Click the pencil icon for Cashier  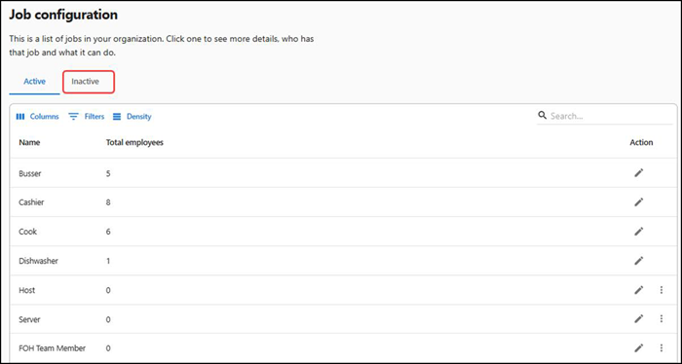tap(638, 202)
